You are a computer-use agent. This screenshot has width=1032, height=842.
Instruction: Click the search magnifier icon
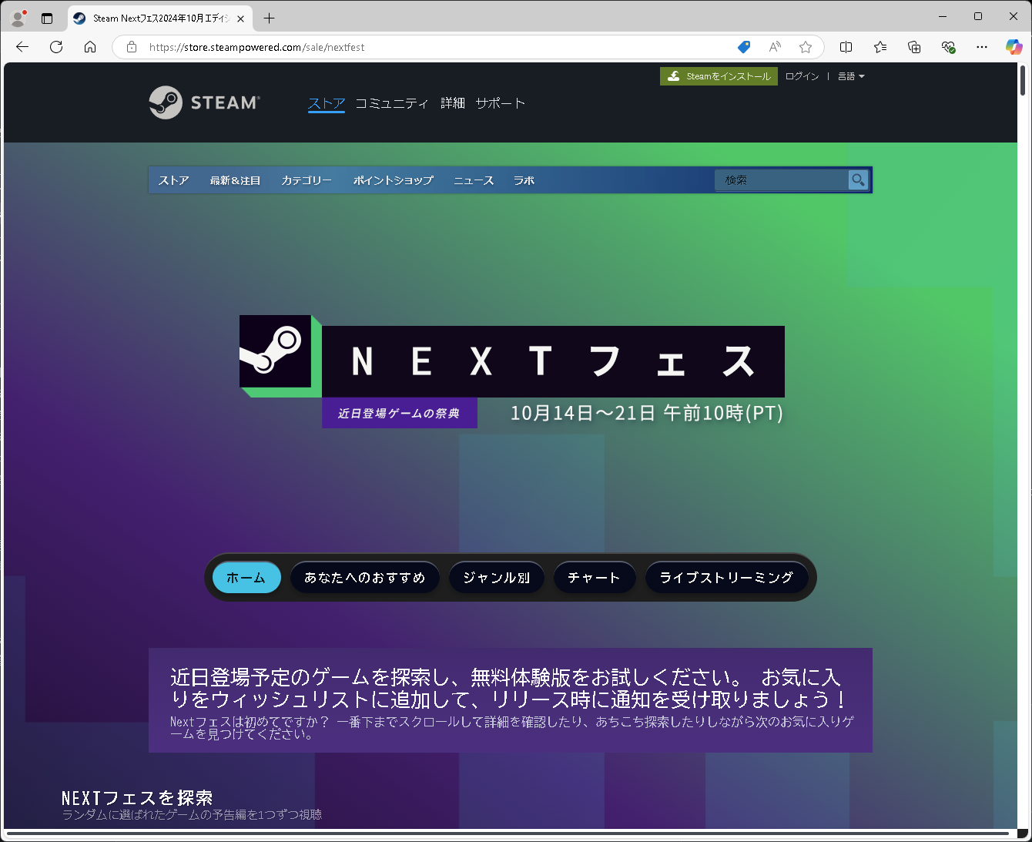point(858,179)
